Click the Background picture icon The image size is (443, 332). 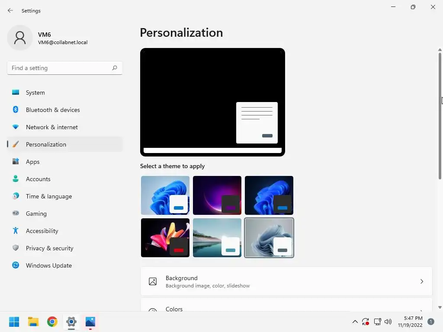pyautogui.click(x=153, y=281)
